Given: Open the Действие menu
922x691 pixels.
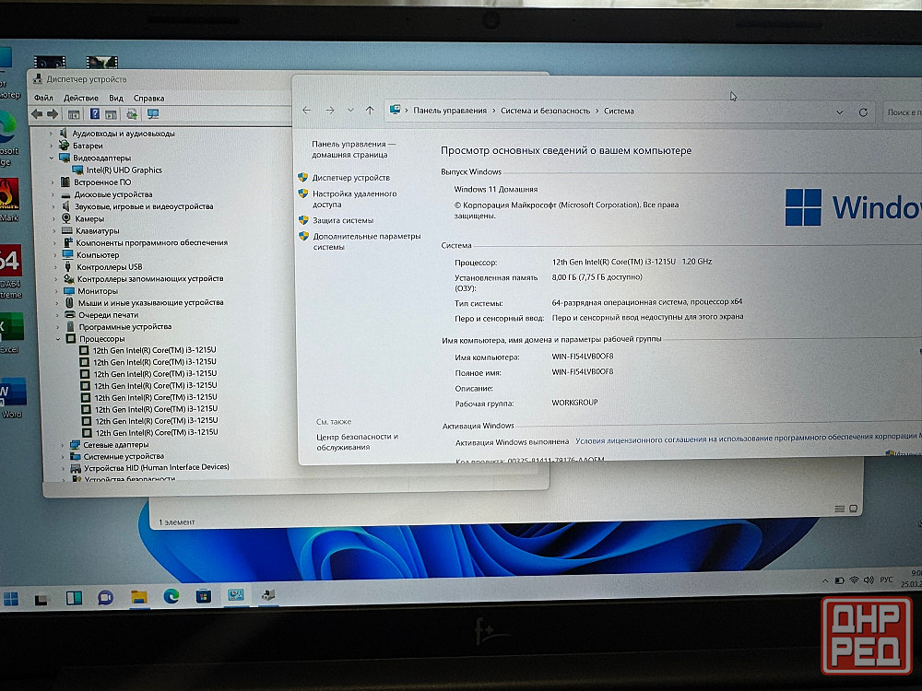Looking at the screenshot, I should click(81, 98).
